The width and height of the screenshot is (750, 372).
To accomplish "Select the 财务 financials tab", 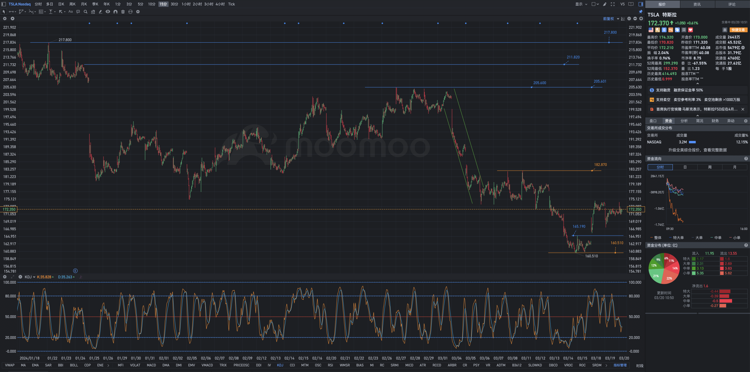I will (715, 121).
